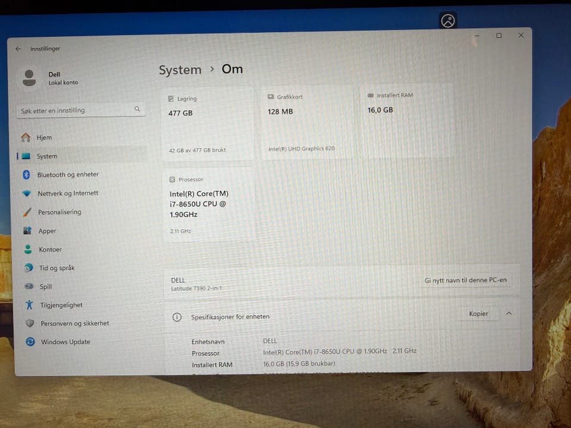Select the Spill controller icon

pyautogui.click(x=29, y=287)
